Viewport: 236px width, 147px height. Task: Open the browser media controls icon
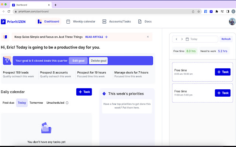click(x=222, y=11)
